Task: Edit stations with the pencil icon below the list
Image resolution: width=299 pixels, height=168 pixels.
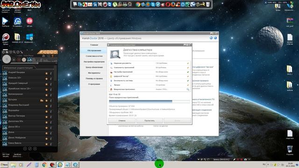Action: point(30,148)
